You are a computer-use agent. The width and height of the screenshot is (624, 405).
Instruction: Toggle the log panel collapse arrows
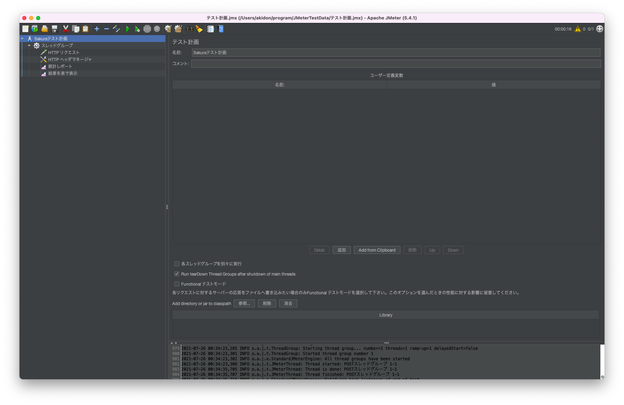click(x=174, y=343)
